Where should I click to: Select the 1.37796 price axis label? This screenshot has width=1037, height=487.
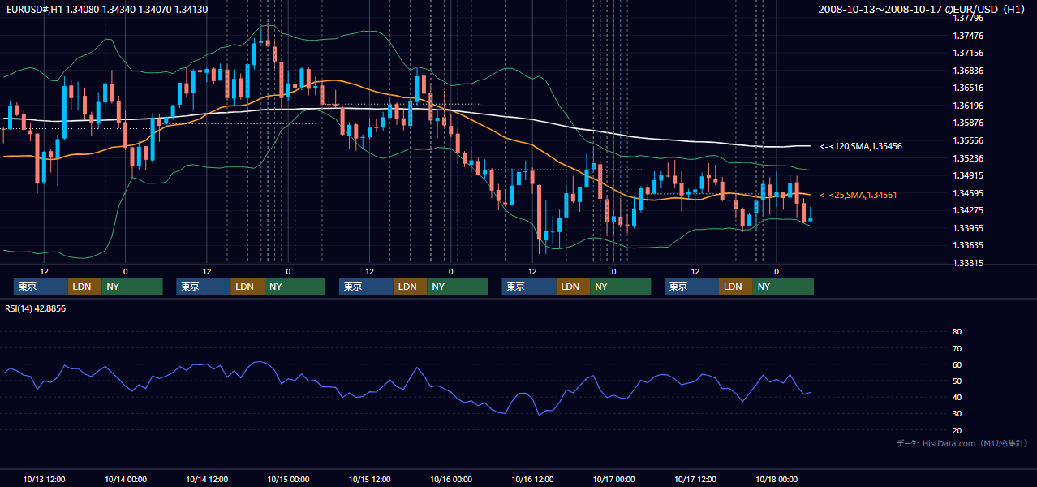coord(969,18)
